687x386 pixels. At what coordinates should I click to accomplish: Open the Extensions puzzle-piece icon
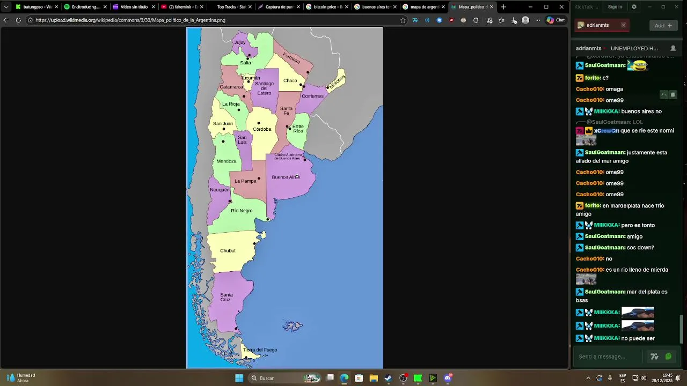[476, 20]
